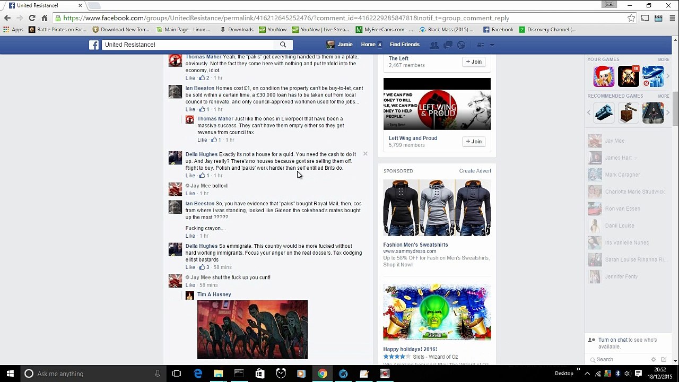The width and height of the screenshot is (679, 382).
Task: Click the search magnifier button in Facebook search
Action: click(283, 45)
